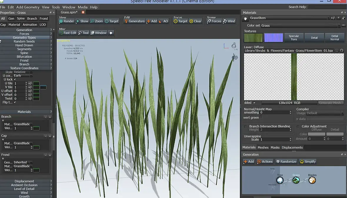Enable the Color Adjustment checkbox

[298, 127]
